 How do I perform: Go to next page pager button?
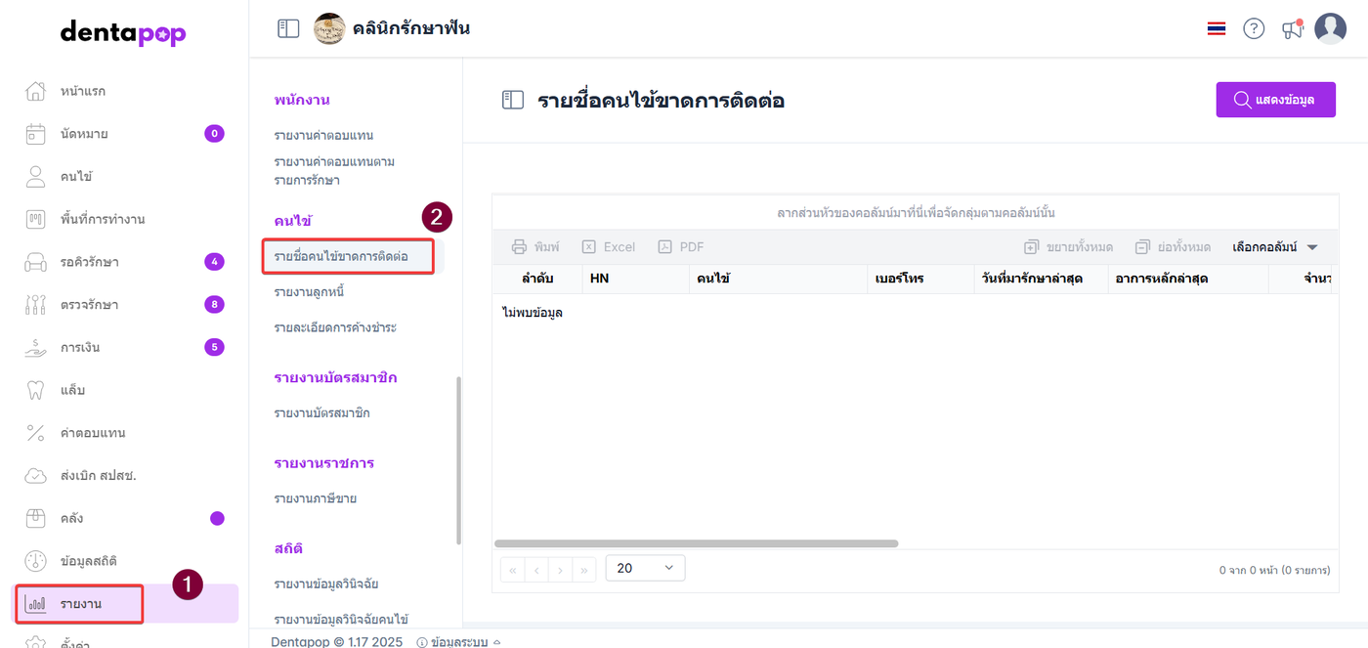tap(560, 569)
